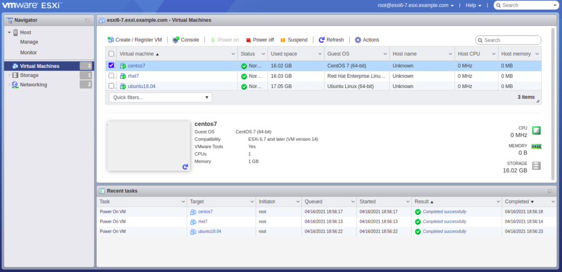The image size is (562, 272).
Task: Refresh the virtual machines list
Action: [x=331, y=39]
